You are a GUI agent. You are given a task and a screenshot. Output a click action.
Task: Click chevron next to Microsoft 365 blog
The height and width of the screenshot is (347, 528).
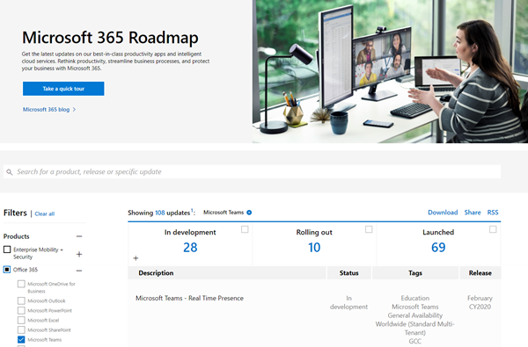75,110
